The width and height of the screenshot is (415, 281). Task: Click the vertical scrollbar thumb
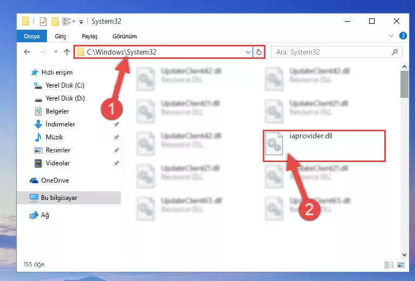[x=404, y=84]
